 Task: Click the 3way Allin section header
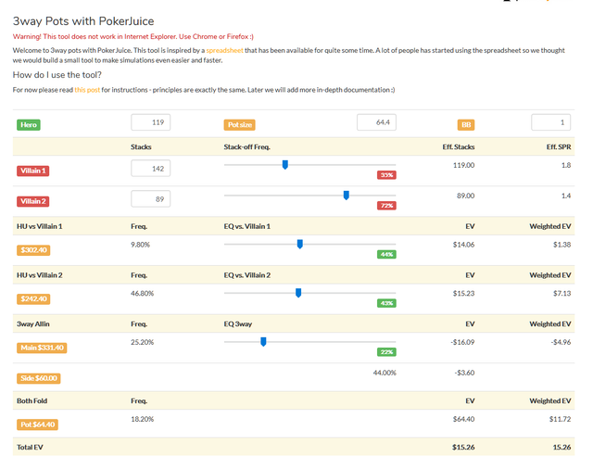33,324
